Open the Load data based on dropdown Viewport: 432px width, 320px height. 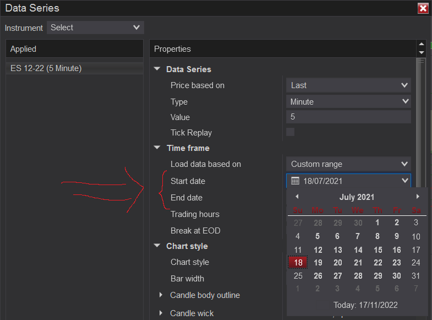[x=348, y=164]
